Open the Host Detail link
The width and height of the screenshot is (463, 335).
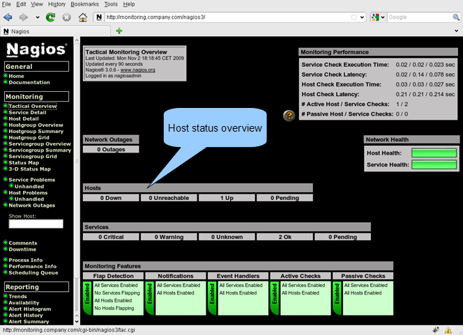pyautogui.click(x=24, y=118)
